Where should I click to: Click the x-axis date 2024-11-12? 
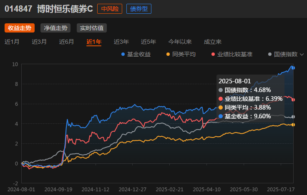[96, 190]
